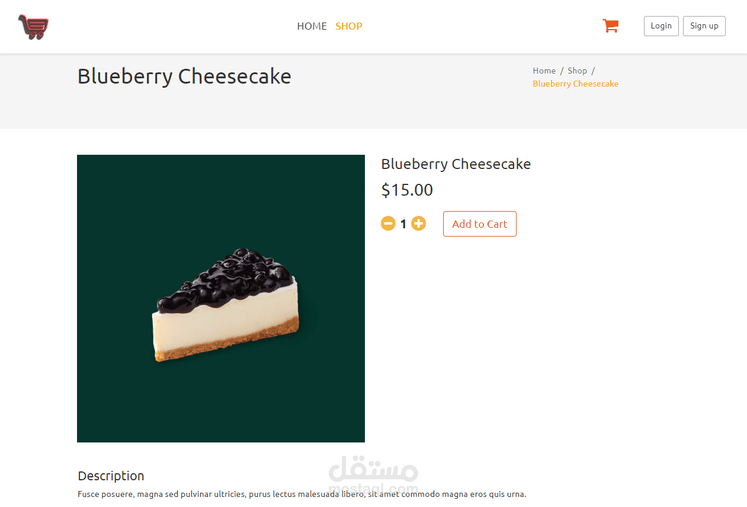Select the SHOP navigation item
Image resolution: width=747 pixels, height=507 pixels.
click(349, 26)
